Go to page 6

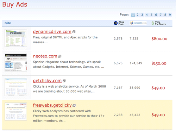156,15
